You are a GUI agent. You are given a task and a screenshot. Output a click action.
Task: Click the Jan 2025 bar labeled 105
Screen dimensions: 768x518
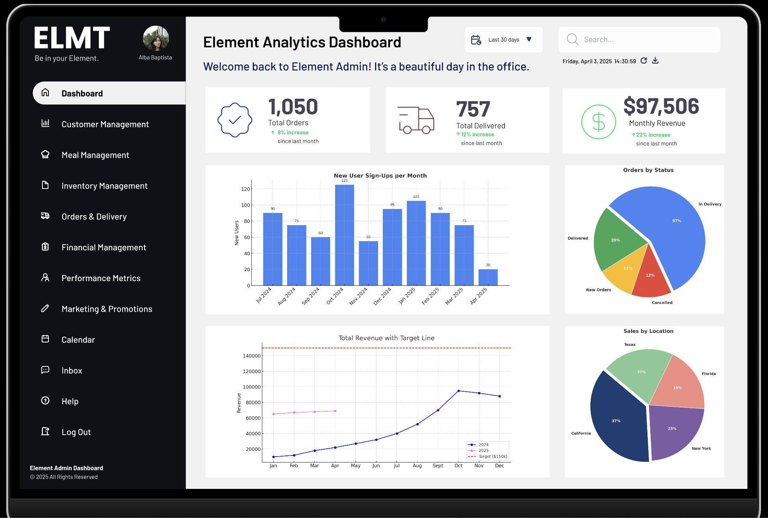pos(416,243)
